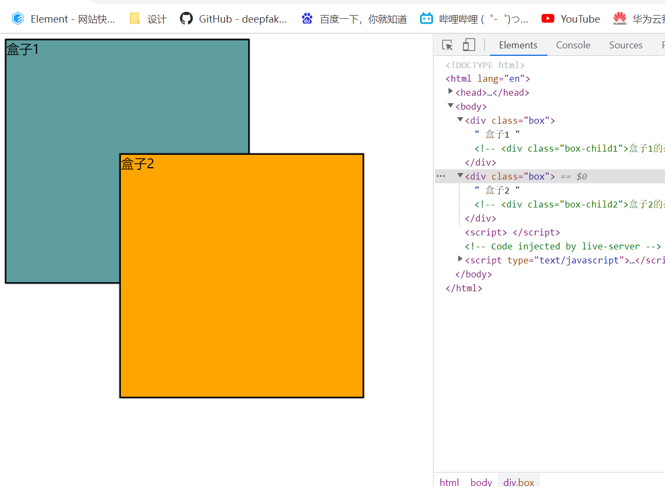The image size is (665, 487).
Task: Click the orange 盒子2 box
Action: coord(242,276)
